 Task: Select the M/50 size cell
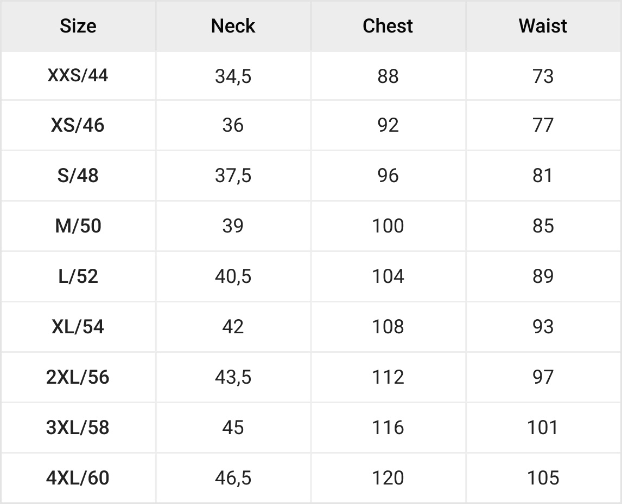pos(78,226)
